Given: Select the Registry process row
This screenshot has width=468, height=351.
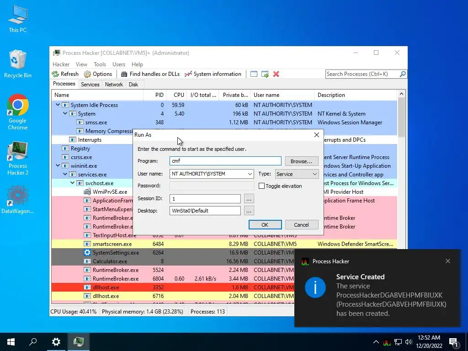Looking at the screenshot, I should (x=92, y=149).
